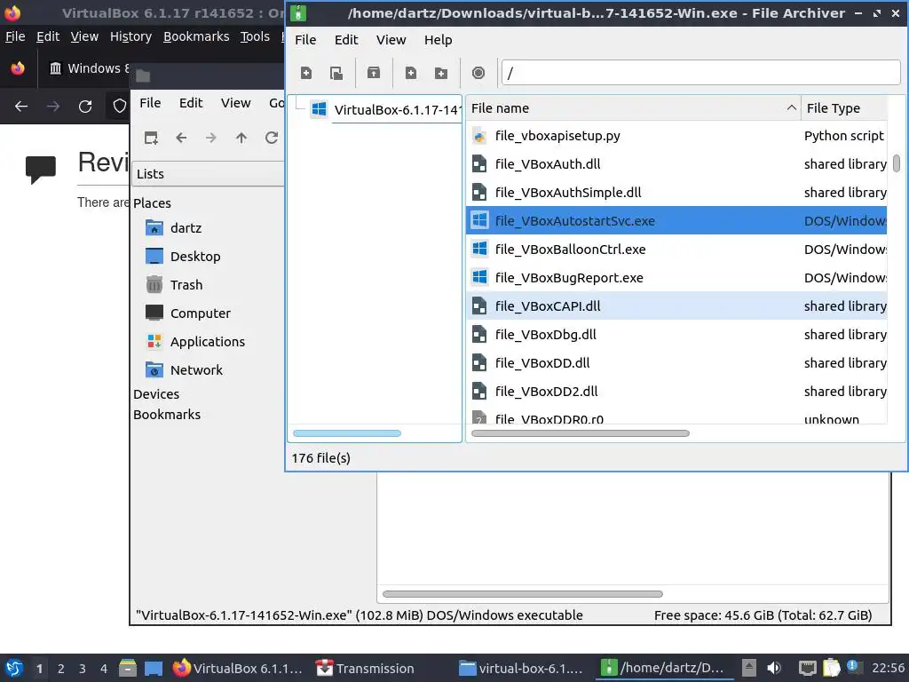909x682 pixels.
Task: Click Up-folder arrow in file manager toolbar
Action: [x=241, y=138]
